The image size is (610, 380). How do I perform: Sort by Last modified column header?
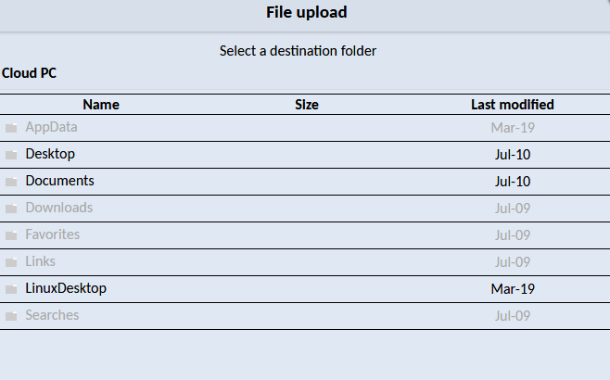[513, 105]
